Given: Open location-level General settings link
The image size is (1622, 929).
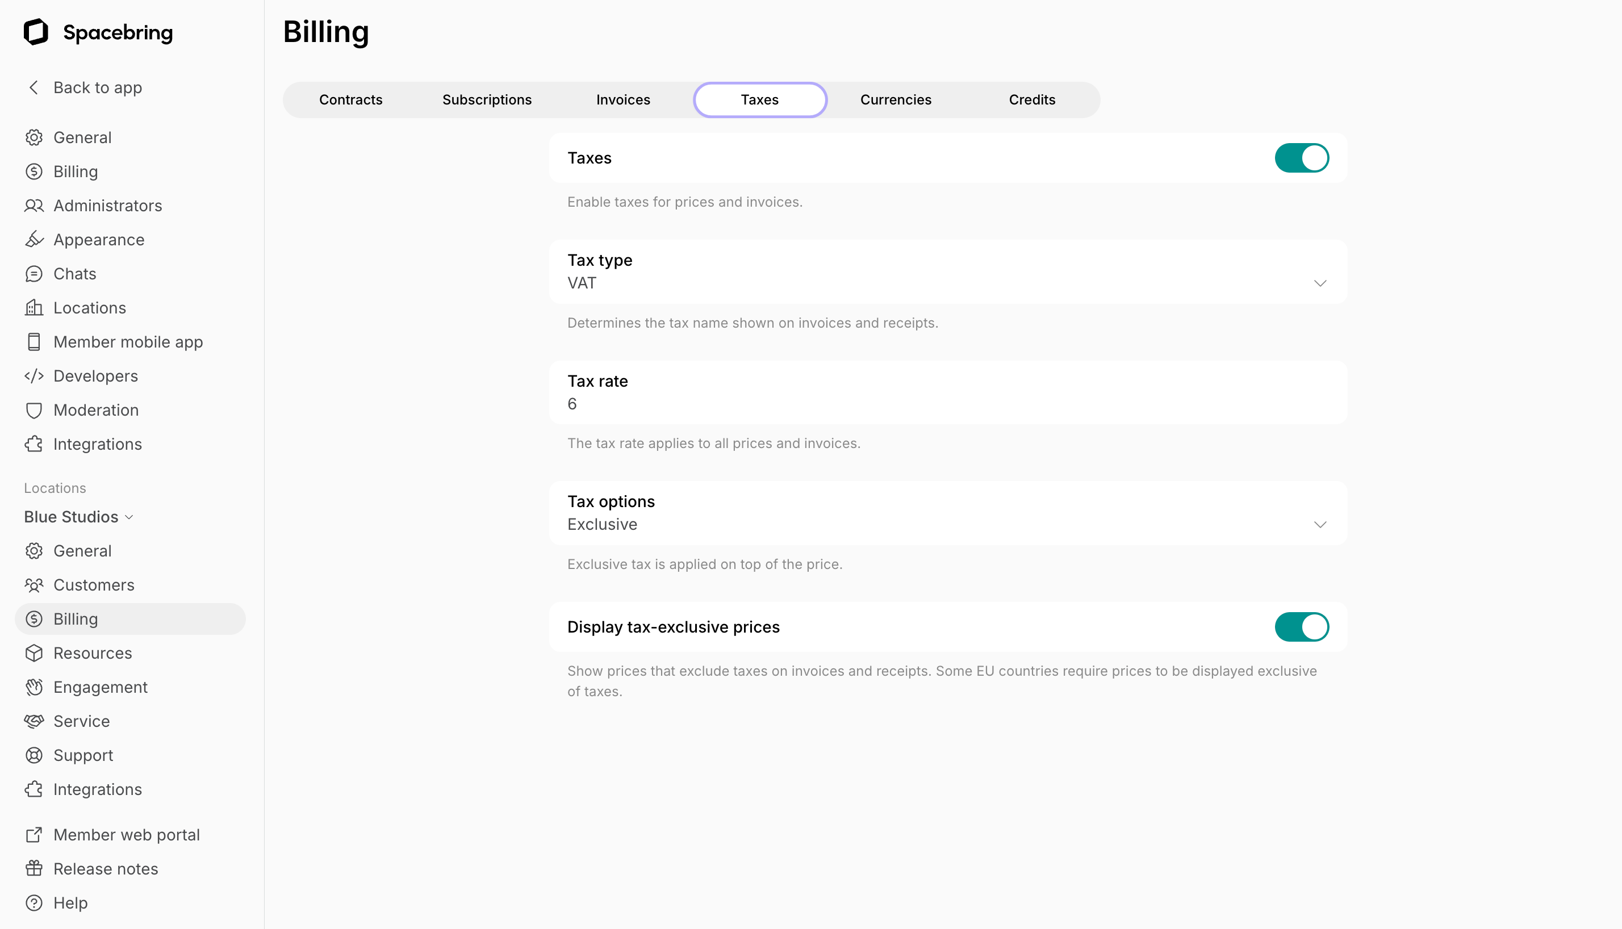Looking at the screenshot, I should click(x=130, y=551).
